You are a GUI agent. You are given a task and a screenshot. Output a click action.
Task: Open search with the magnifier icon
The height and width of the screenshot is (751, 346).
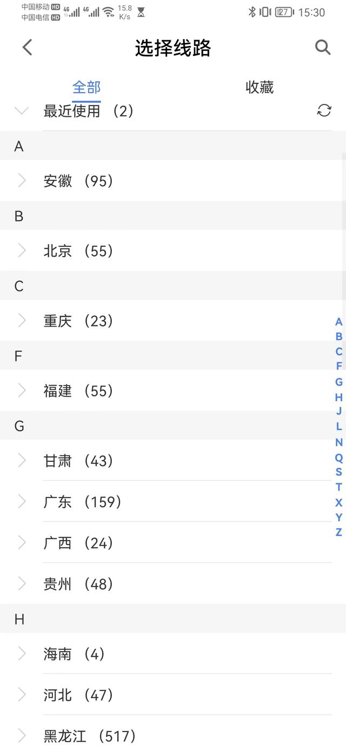click(323, 47)
